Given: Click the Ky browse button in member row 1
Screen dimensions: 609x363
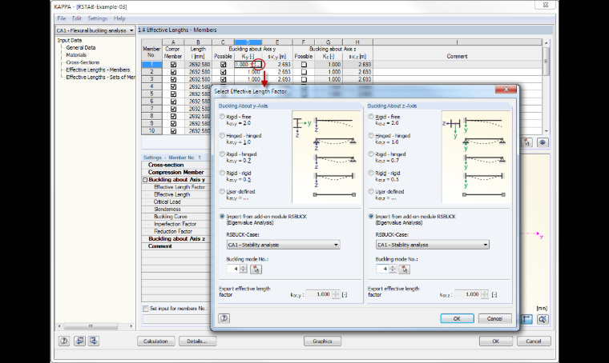Looking at the screenshot, I should 258,65.
